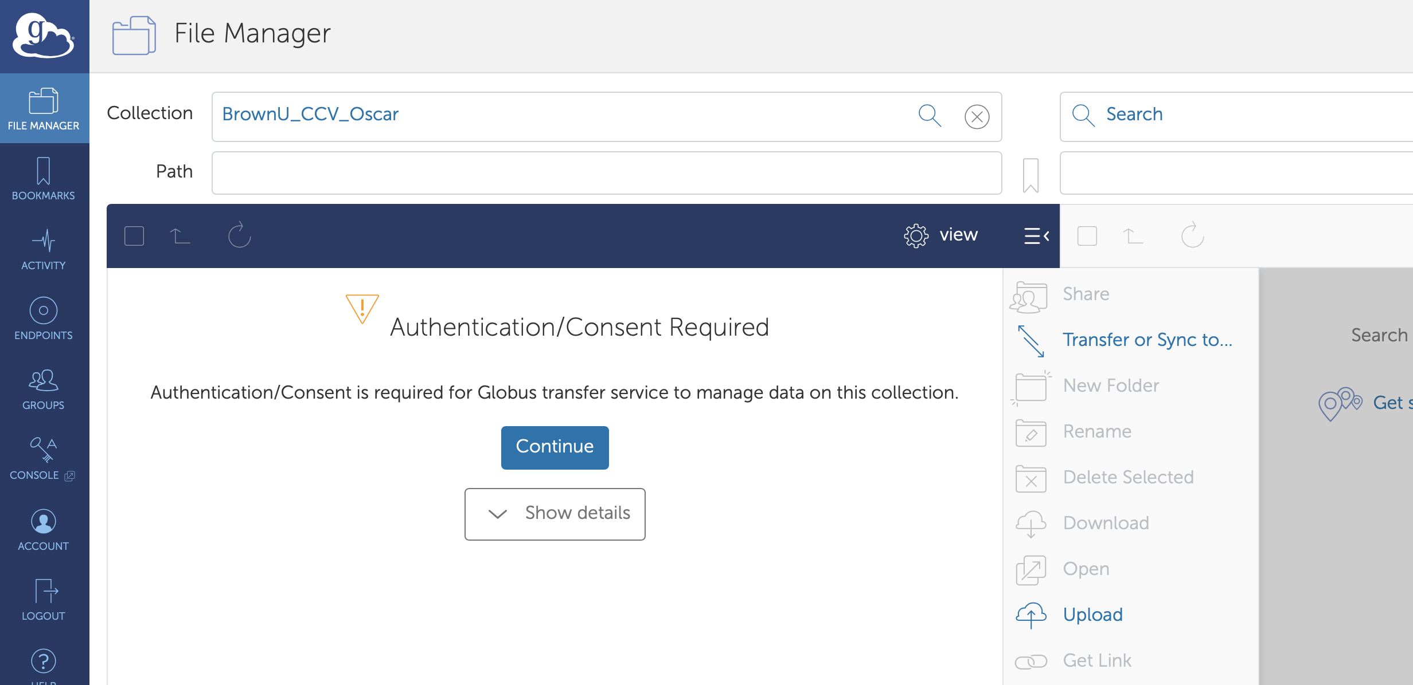Open Groups in the sidebar

44,389
